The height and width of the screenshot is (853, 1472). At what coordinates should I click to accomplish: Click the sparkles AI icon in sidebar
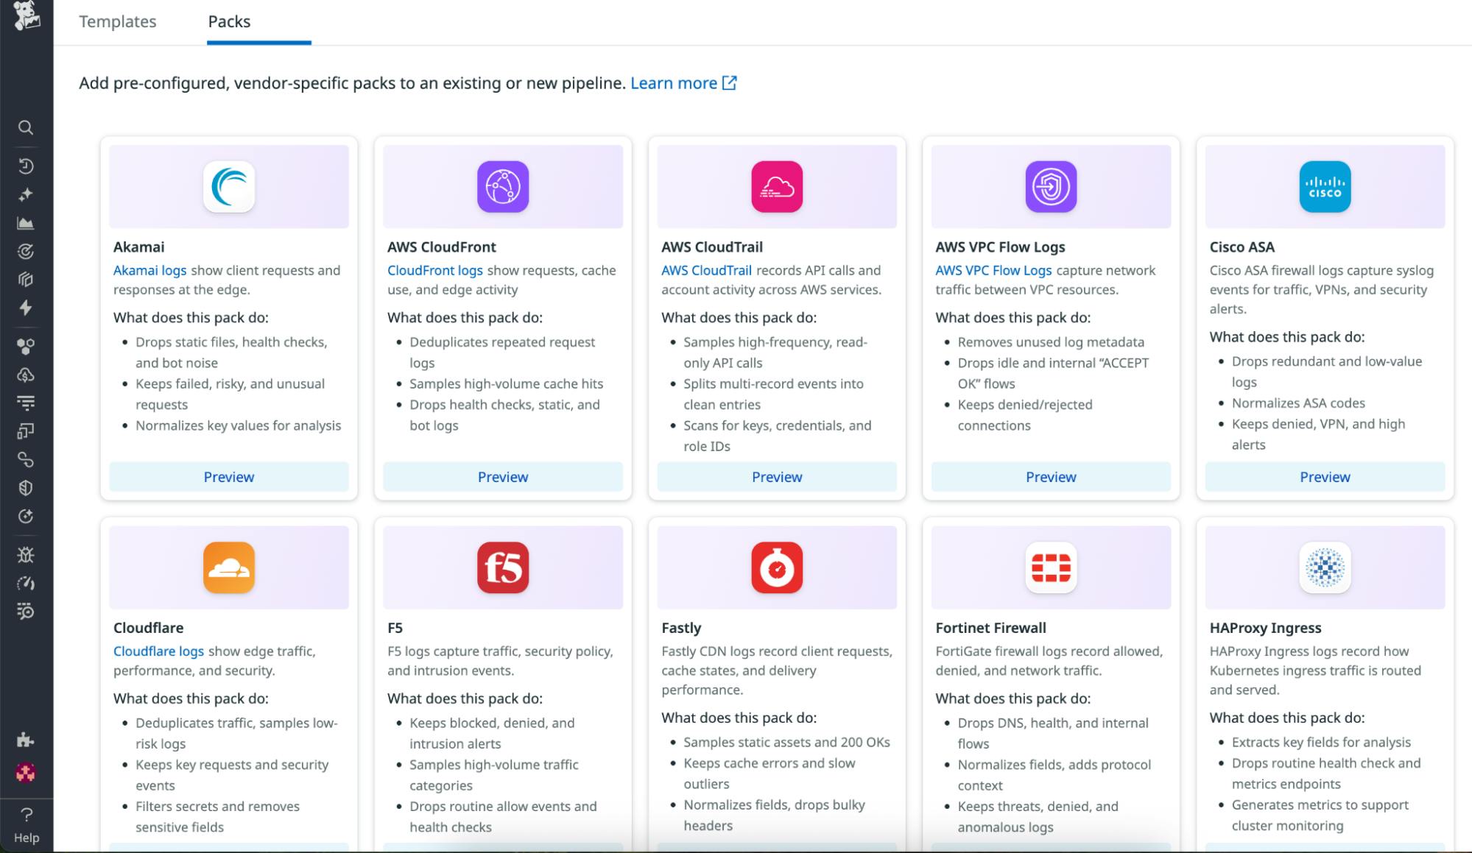pos(27,194)
